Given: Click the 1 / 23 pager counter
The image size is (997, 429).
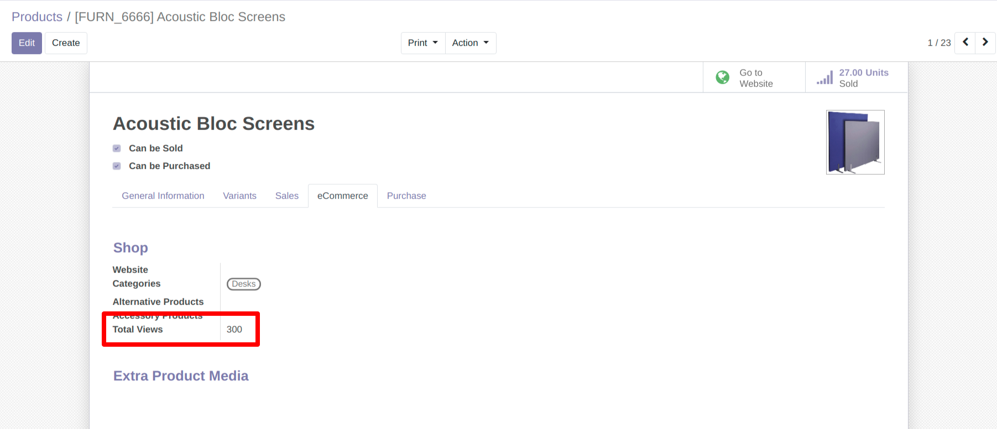Looking at the screenshot, I should [938, 43].
